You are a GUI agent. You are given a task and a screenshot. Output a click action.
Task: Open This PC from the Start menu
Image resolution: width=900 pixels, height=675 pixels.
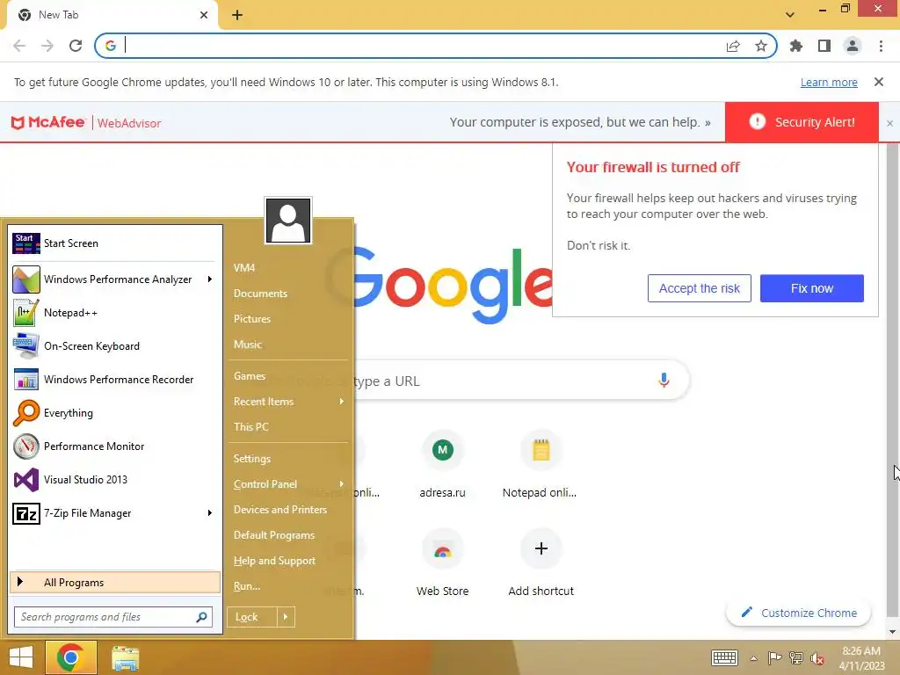click(250, 427)
